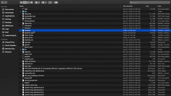Select sqlite3 file
Viewport: 171px width, 96px height.
coord(27,83)
